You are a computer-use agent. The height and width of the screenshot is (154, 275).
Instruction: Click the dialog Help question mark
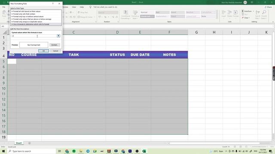(x=53, y=3)
